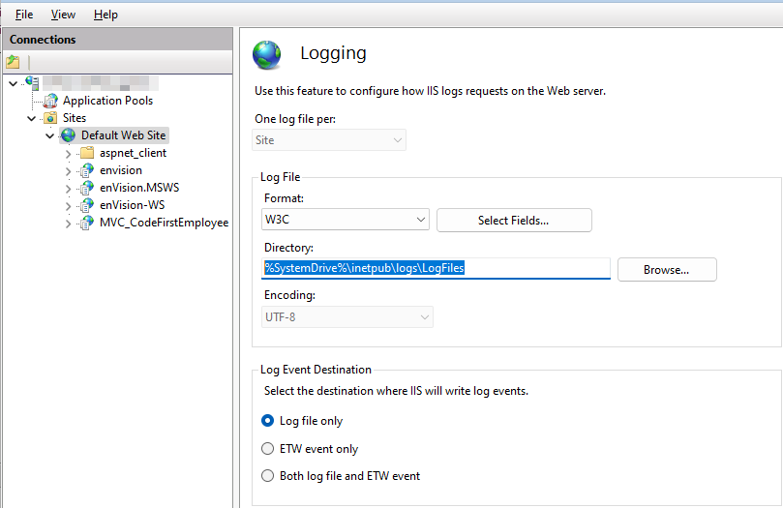Click the Logging globe icon in header
783x508 pixels.
[x=267, y=55]
